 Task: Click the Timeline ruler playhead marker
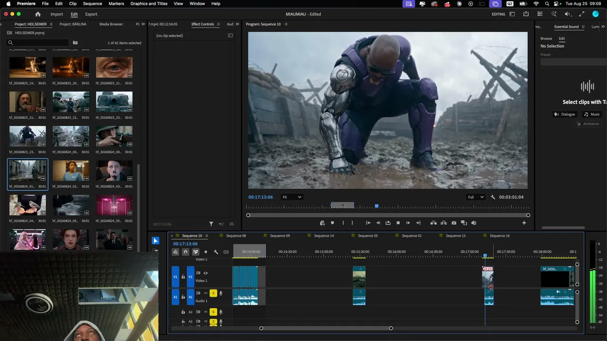point(485,256)
